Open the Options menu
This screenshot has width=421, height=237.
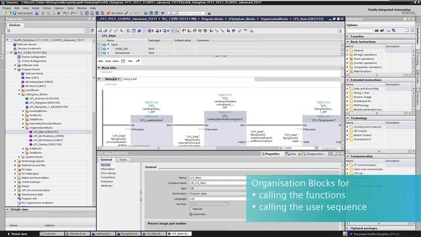[x=59, y=8]
